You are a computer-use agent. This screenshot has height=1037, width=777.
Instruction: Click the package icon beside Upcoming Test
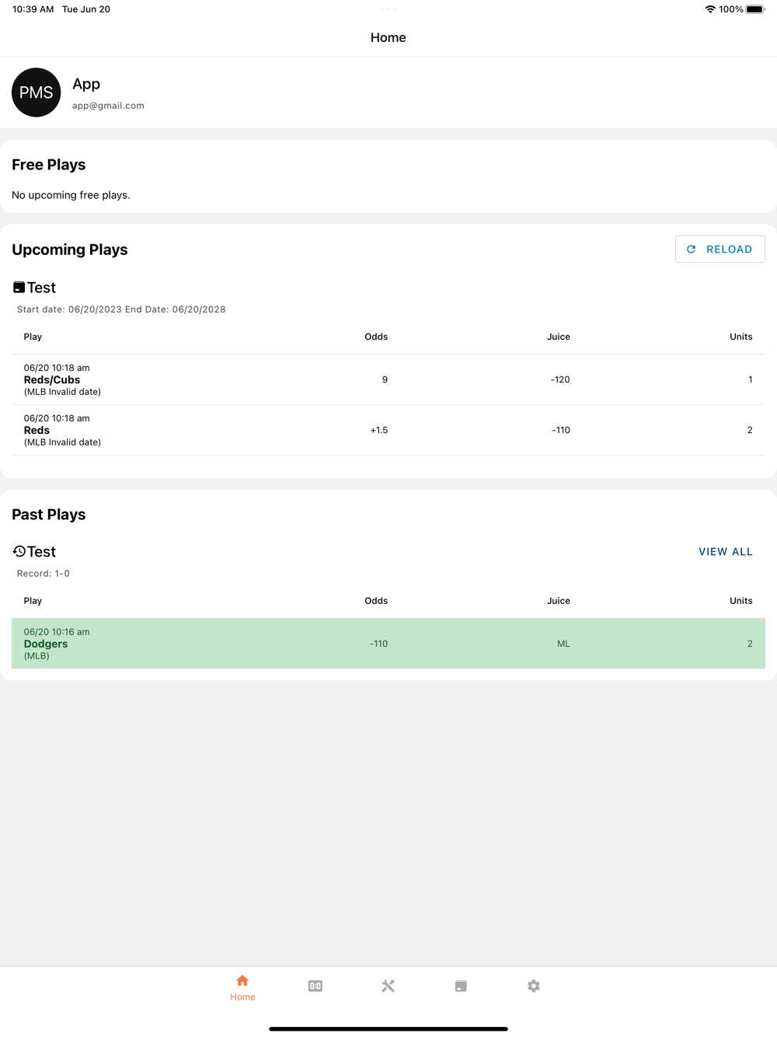point(19,288)
